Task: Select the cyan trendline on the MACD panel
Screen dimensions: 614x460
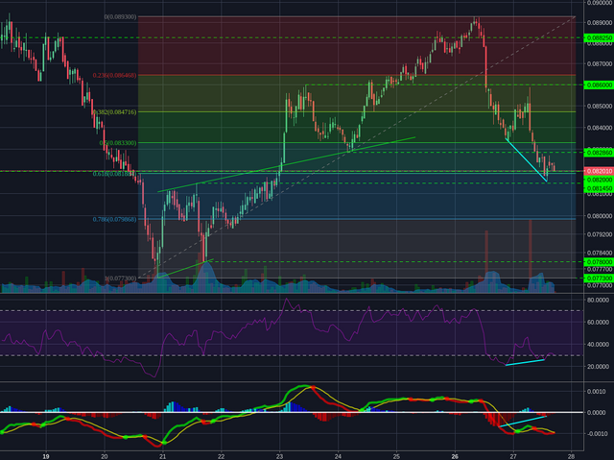Action: click(523, 422)
